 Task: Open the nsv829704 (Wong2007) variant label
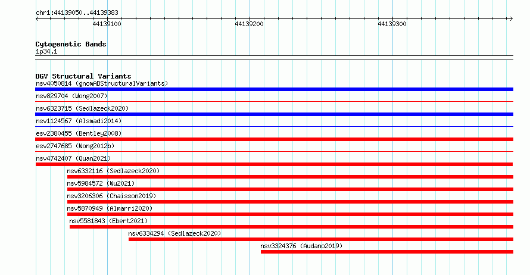click(x=71, y=96)
